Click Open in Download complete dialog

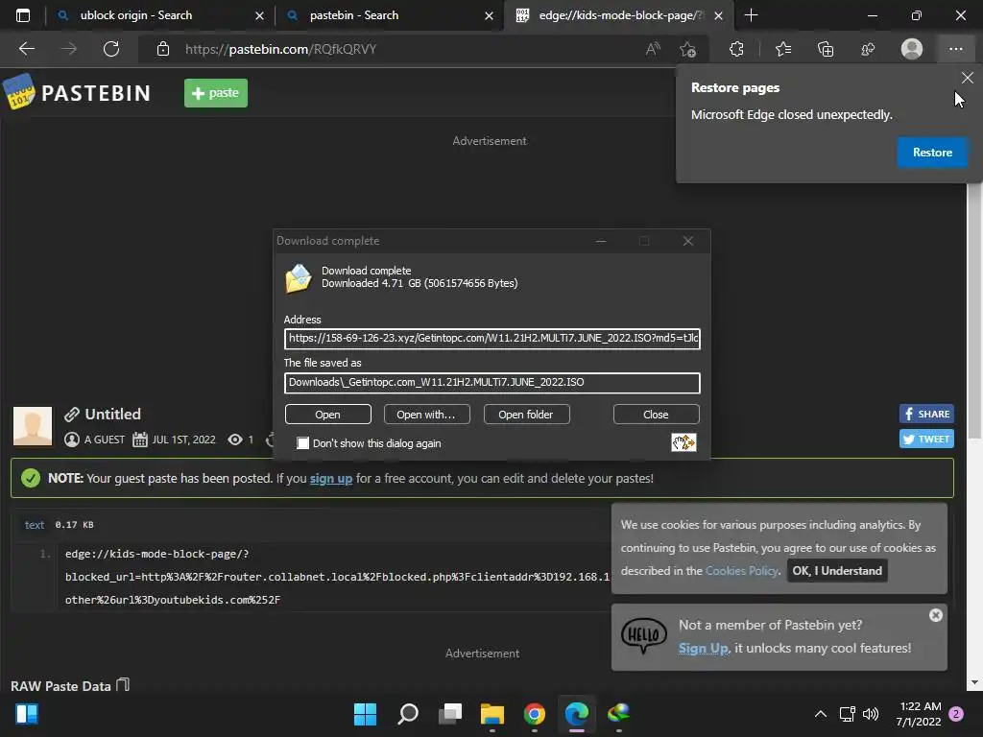click(328, 415)
